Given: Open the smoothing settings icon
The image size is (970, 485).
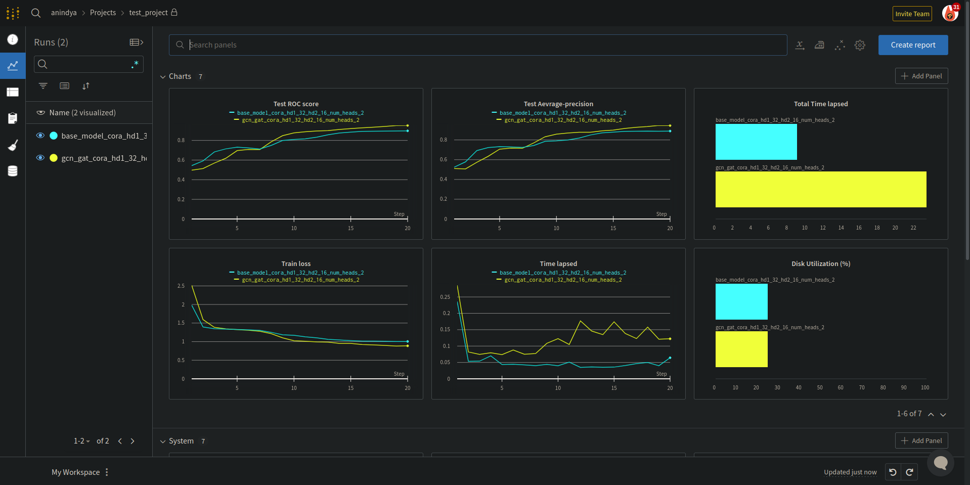Looking at the screenshot, I should (819, 45).
